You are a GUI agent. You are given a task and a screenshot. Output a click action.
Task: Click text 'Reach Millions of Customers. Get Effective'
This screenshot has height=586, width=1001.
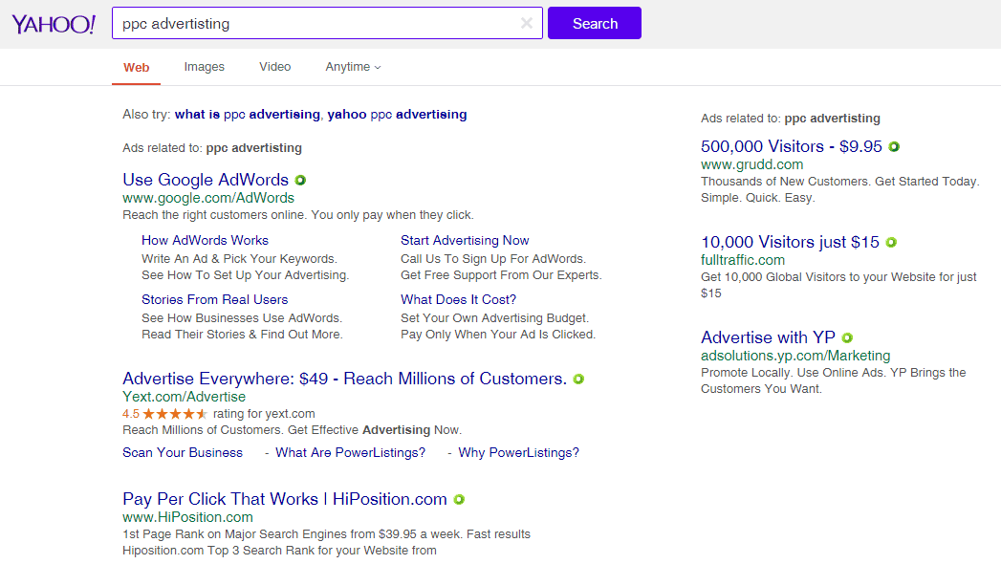click(x=241, y=430)
